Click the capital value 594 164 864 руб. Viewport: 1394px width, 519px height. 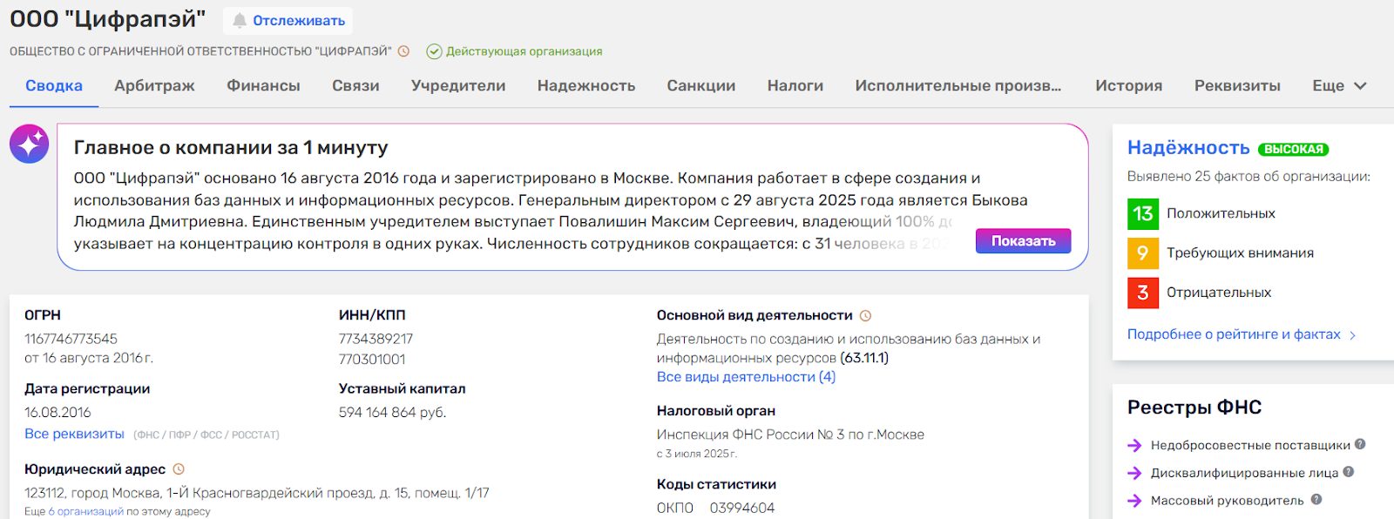(x=392, y=412)
